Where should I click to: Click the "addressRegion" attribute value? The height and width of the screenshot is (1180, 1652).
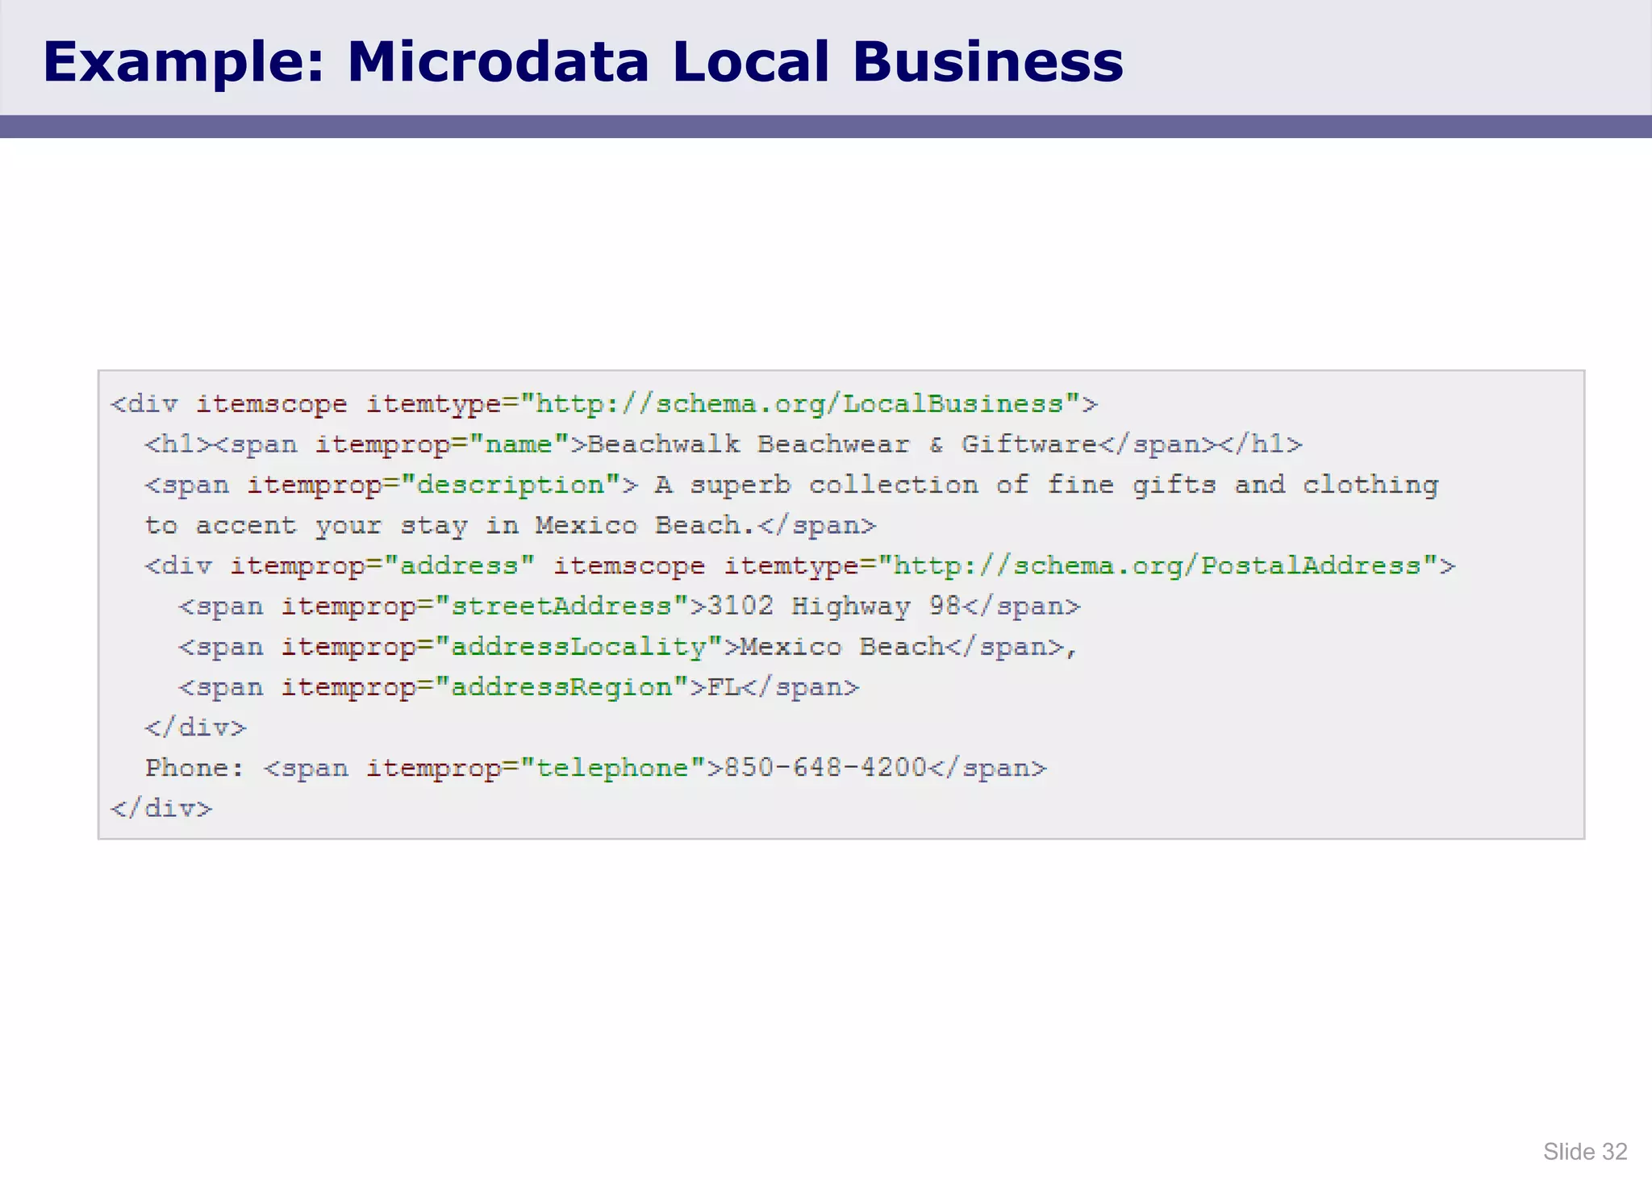click(562, 686)
